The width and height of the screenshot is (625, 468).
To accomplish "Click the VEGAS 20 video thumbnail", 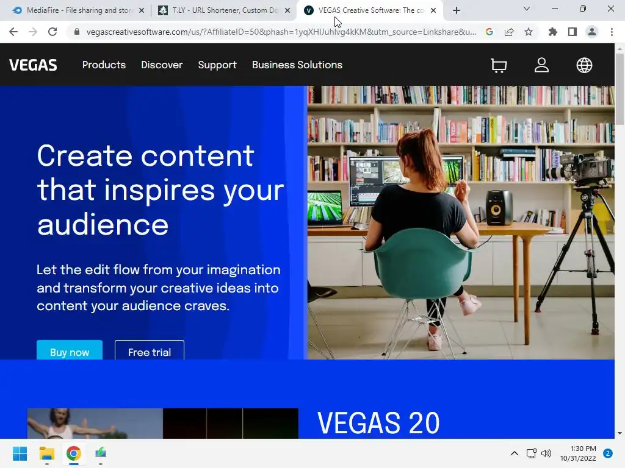I will coord(162,424).
